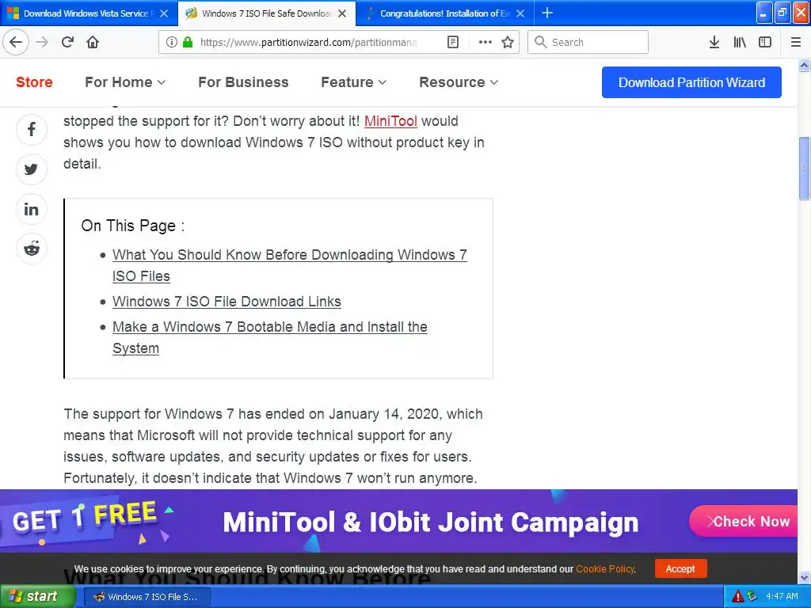
Task: Click Download Partition Wizard button
Action: (x=691, y=82)
